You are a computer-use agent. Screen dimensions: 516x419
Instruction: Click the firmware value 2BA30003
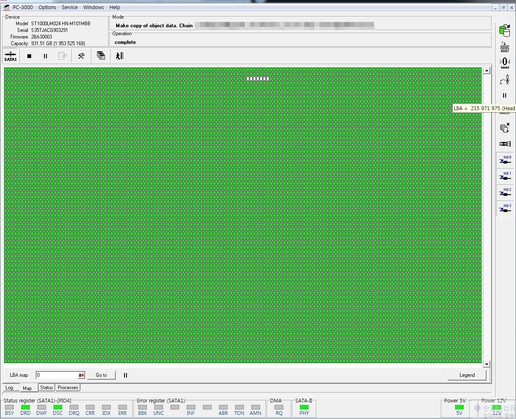coord(41,37)
